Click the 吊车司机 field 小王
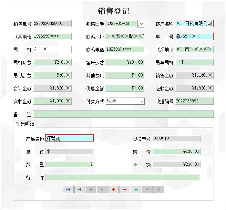The height and width of the screenshot is (210, 226). click(x=194, y=62)
